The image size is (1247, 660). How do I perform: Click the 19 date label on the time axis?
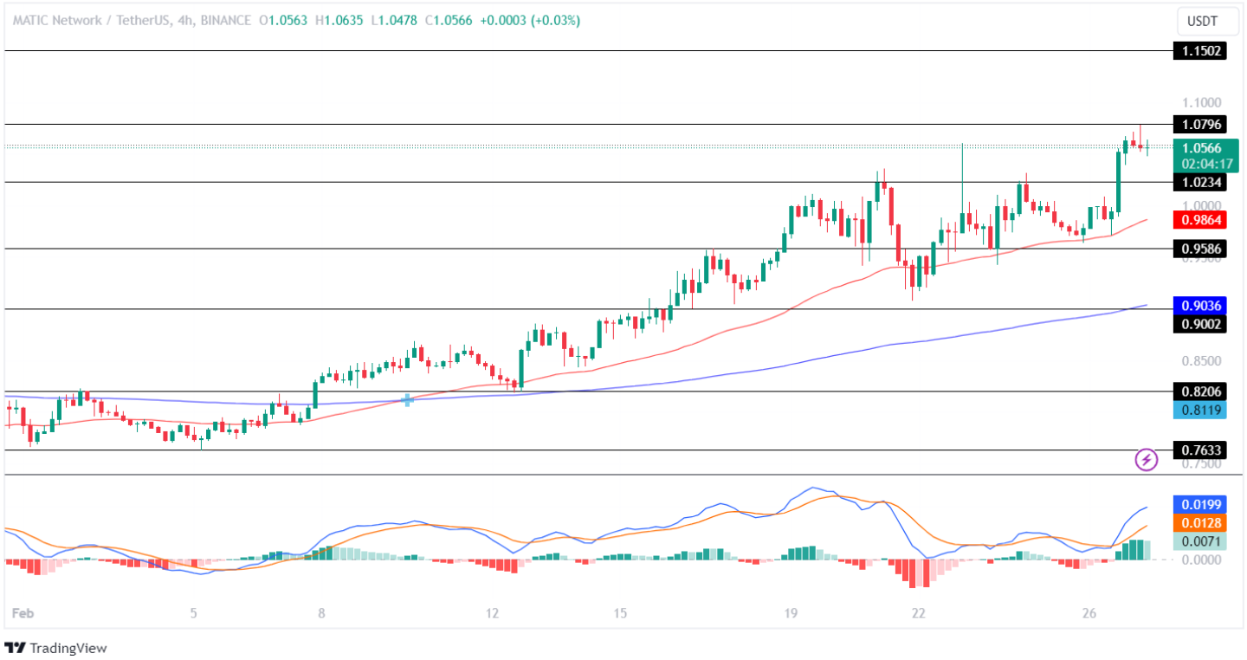791,613
